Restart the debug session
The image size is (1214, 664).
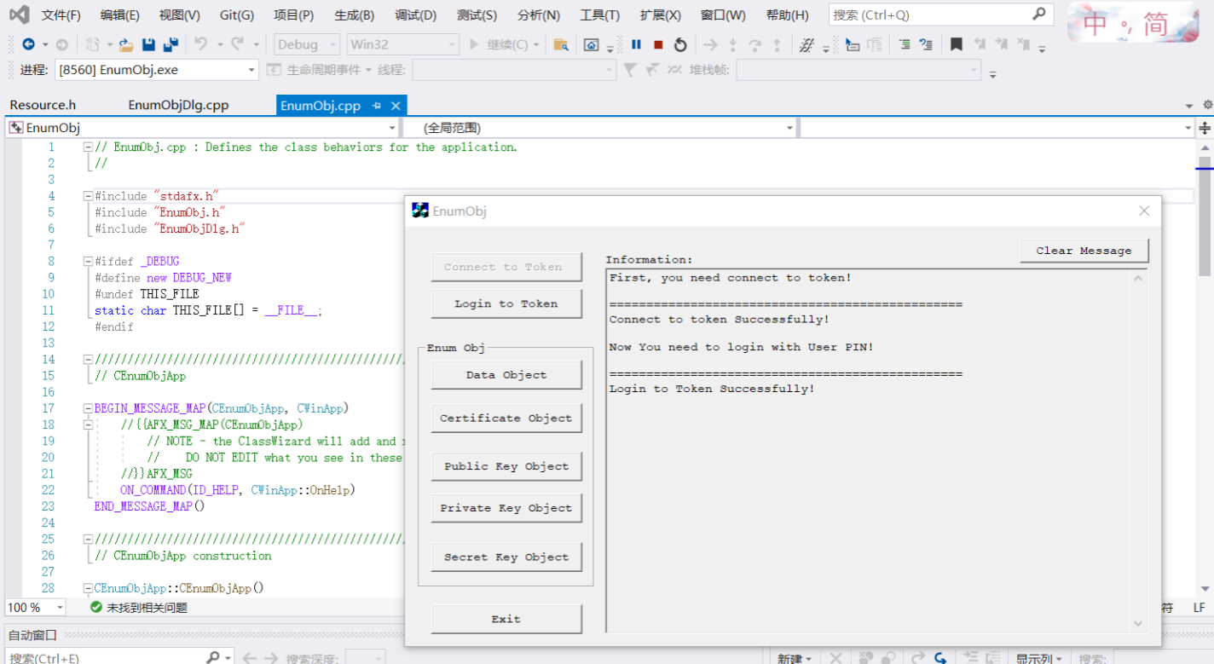(x=680, y=44)
